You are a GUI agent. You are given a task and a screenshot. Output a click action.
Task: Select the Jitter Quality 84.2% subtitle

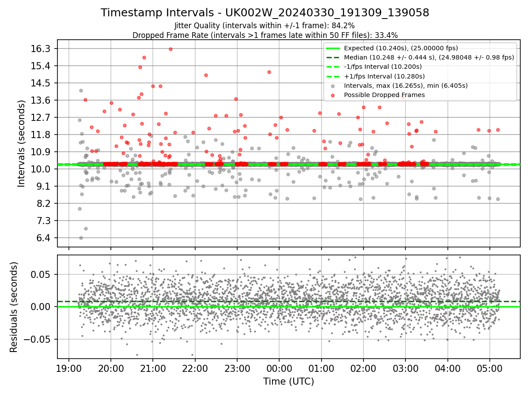[x=265, y=26]
